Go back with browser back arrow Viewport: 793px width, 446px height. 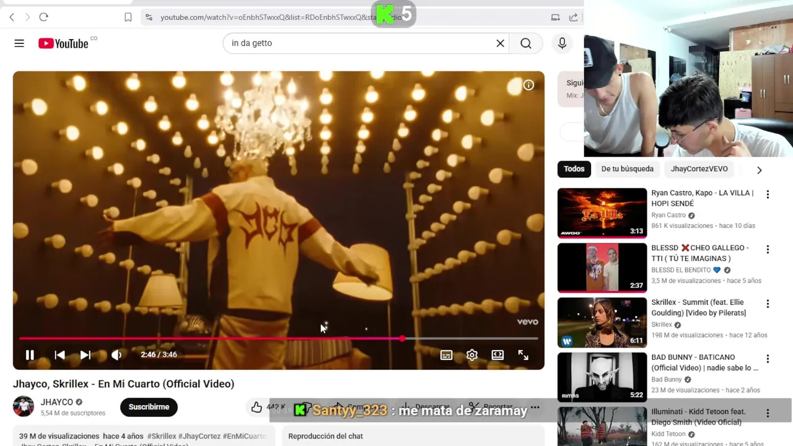point(12,17)
